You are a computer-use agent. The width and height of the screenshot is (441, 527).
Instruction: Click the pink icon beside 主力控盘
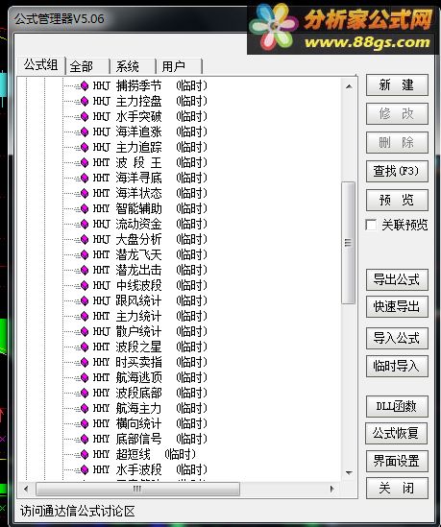click(x=85, y=101)
